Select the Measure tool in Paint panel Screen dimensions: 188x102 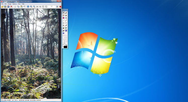click(x=66, y=28)
